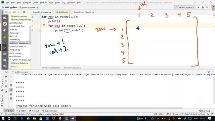215x121 pixels.
Task: Change indent setting '4 spaces'
Action: click(x=177, y=114)
